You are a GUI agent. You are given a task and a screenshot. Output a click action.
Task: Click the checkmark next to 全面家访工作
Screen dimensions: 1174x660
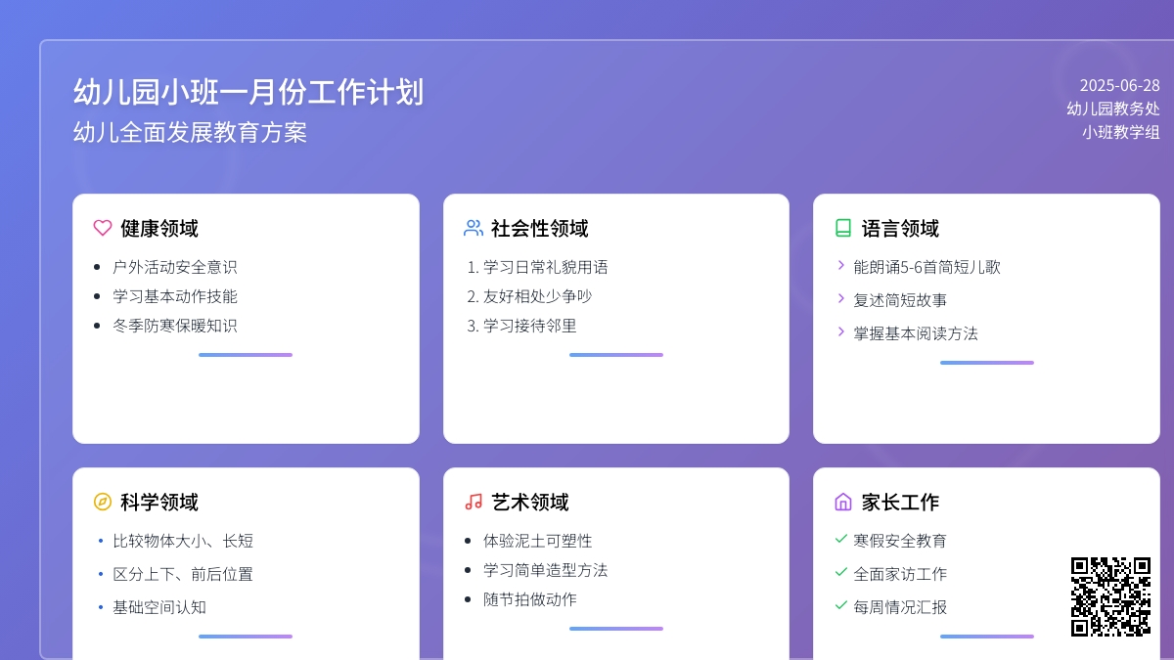pyautogui.click(x=841, y=572)
